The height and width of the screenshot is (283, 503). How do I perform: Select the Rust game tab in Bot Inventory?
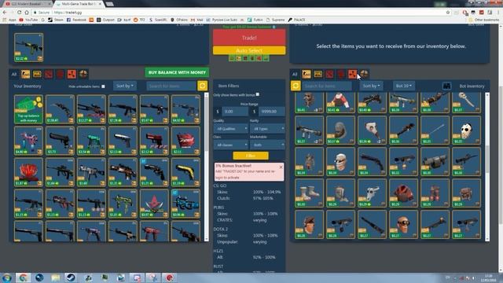[x=353, y=74]
